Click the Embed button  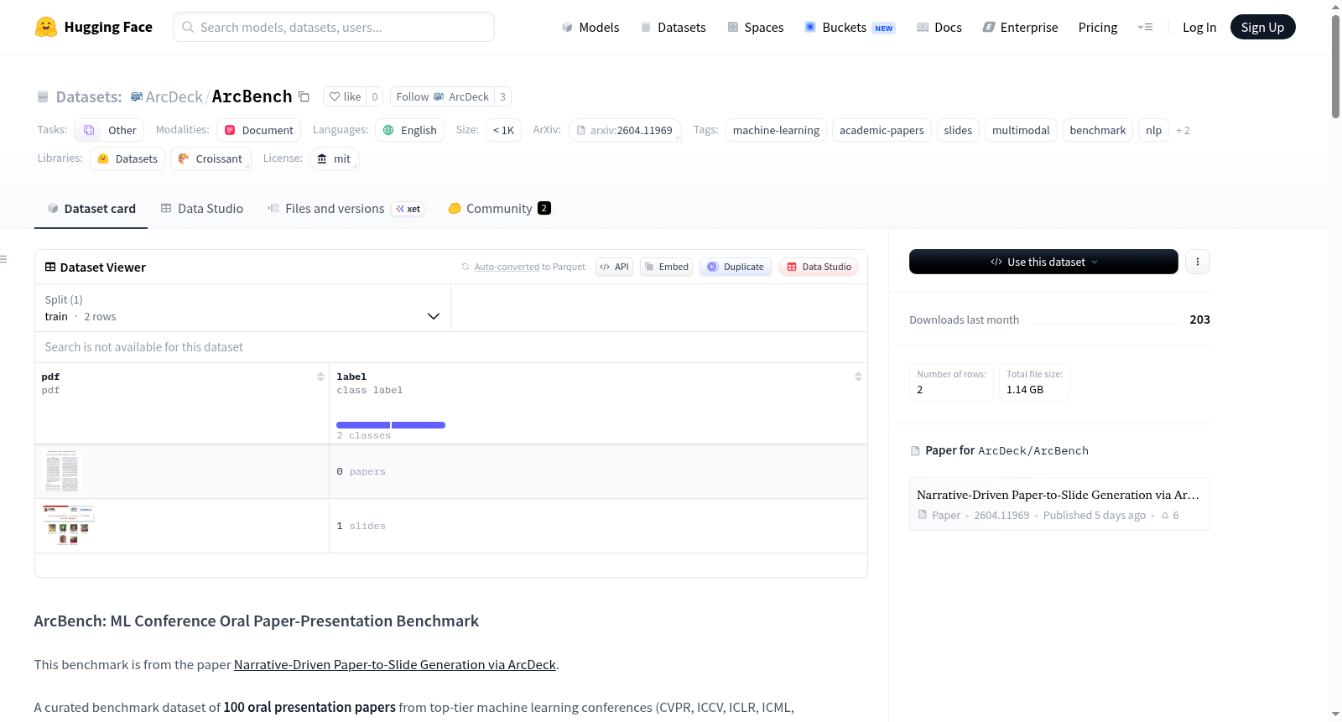coord(666,267)
